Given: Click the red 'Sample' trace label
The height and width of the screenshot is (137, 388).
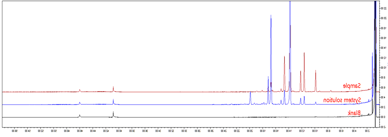Looking at the screenshot, I should [x=352, y=86].
